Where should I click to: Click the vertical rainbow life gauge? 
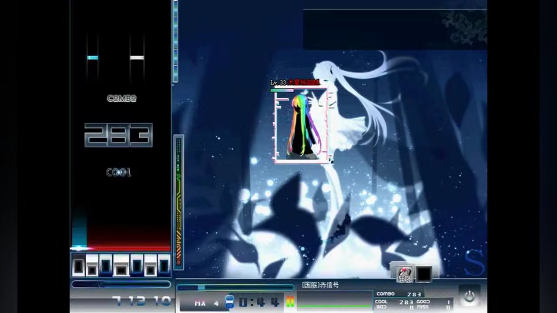178,203
